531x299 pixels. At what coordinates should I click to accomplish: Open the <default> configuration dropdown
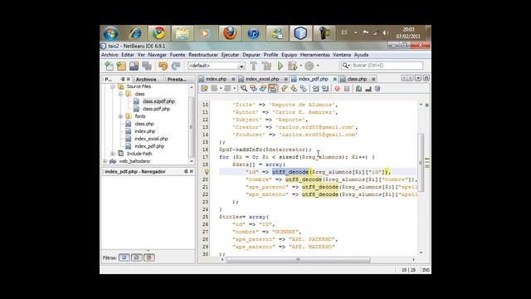pos(241,66)
